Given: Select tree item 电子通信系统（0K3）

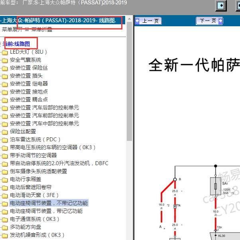Looking at the screenshot, I should coord(35,219).
